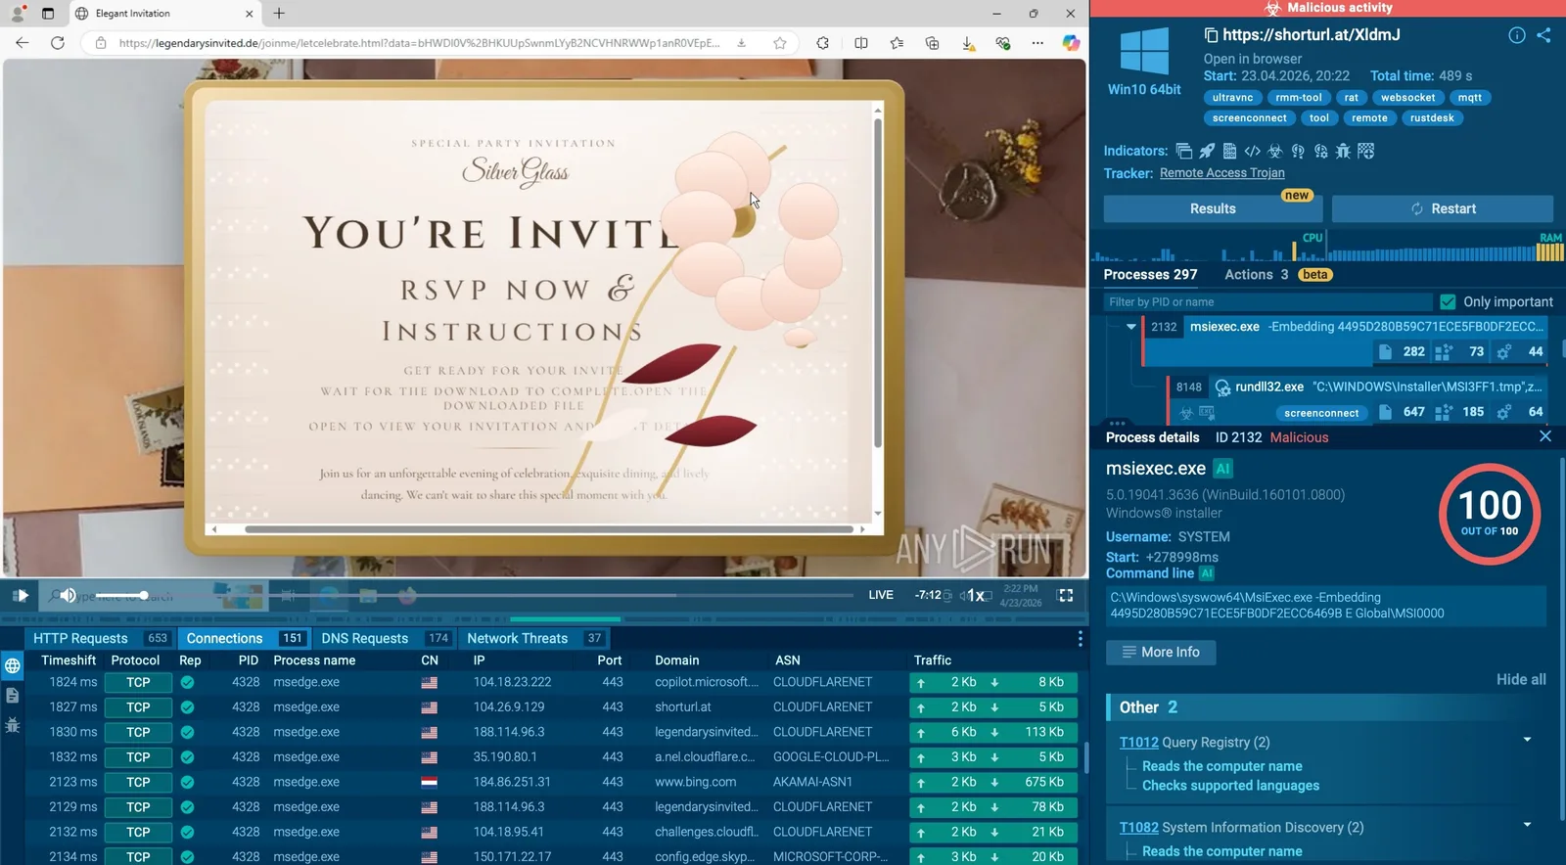Open the T1012 technique link
The width and height of the screenshot is (1566, 865).
1138,743
